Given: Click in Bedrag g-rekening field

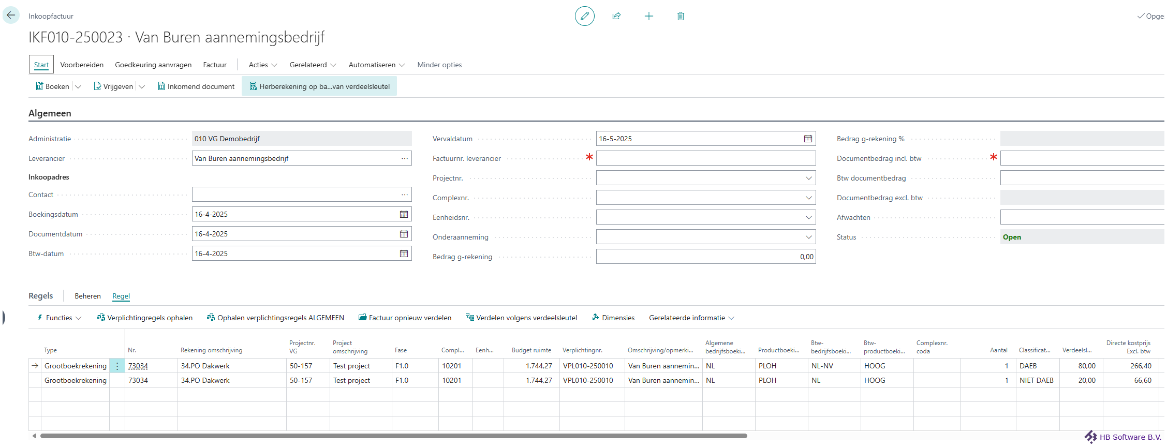Looking at the screenshot, I should coord(706,257).
